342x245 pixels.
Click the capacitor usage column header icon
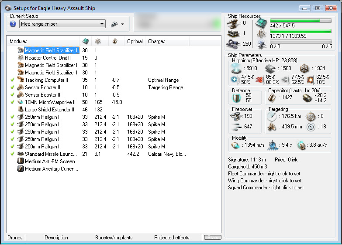point(115,41)
